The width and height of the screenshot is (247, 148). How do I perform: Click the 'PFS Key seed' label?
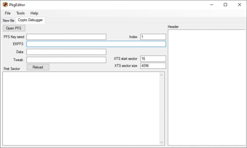point(14,37)
